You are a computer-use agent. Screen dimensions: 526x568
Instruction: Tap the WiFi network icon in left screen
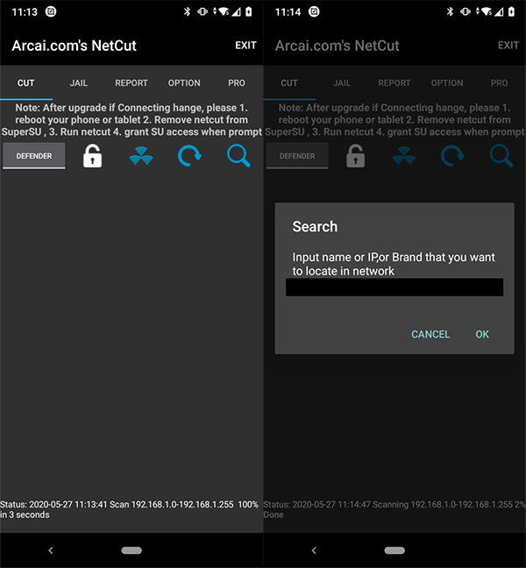pos(141,156)
